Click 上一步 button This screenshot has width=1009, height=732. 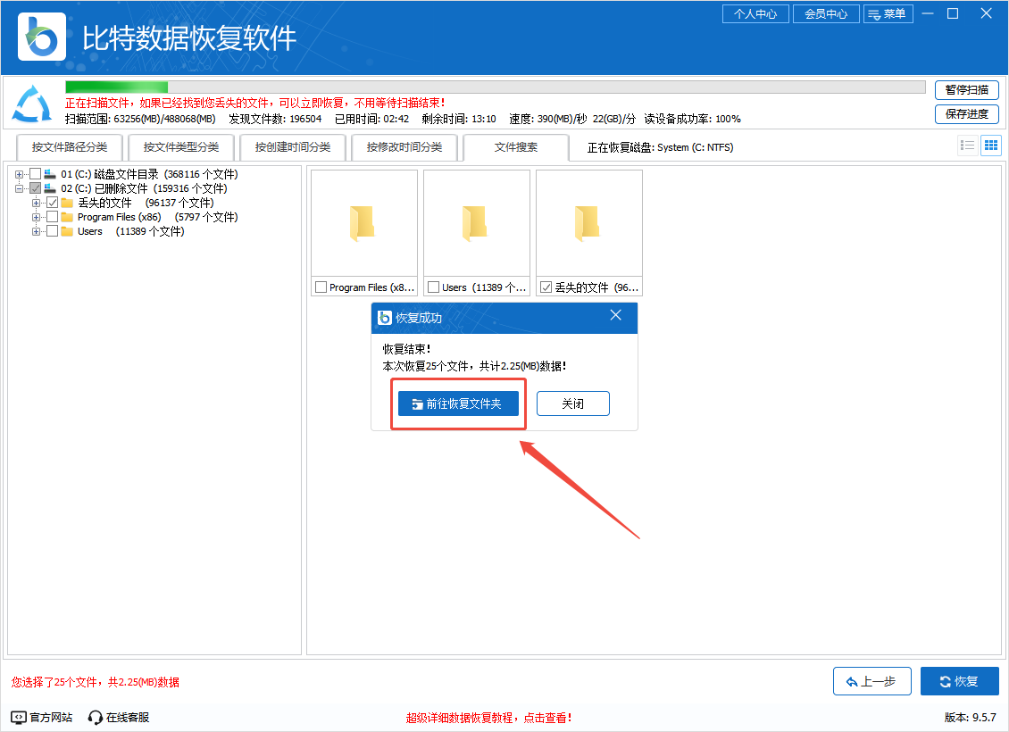[871, 681]
